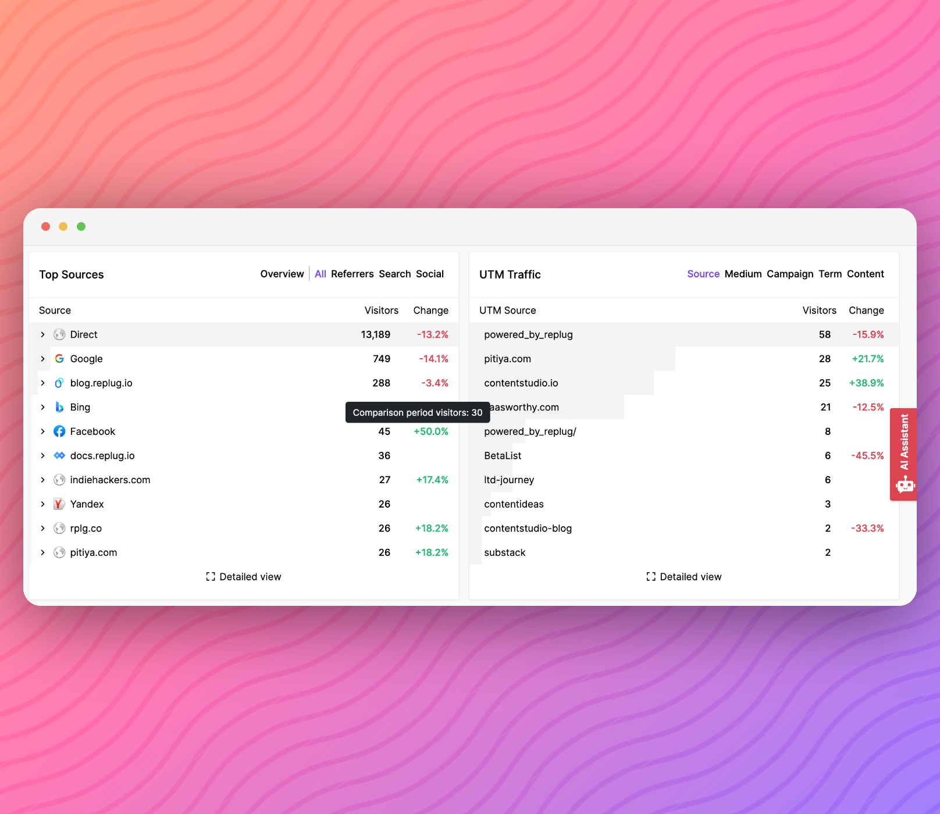Image resolution: width=940 pixels, height=814 pixels.
Task: Open Detailed view for UTM Traffic
Action: pos(684,577)
